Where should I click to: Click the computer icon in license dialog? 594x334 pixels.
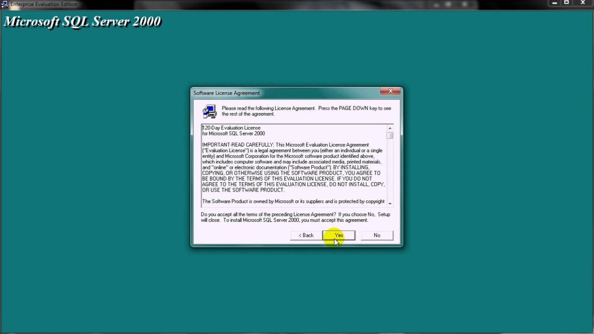pos(209,111)
